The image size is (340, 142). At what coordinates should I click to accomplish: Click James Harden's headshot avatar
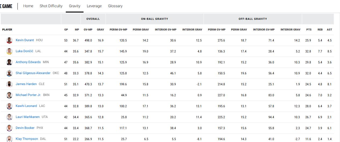9,84
